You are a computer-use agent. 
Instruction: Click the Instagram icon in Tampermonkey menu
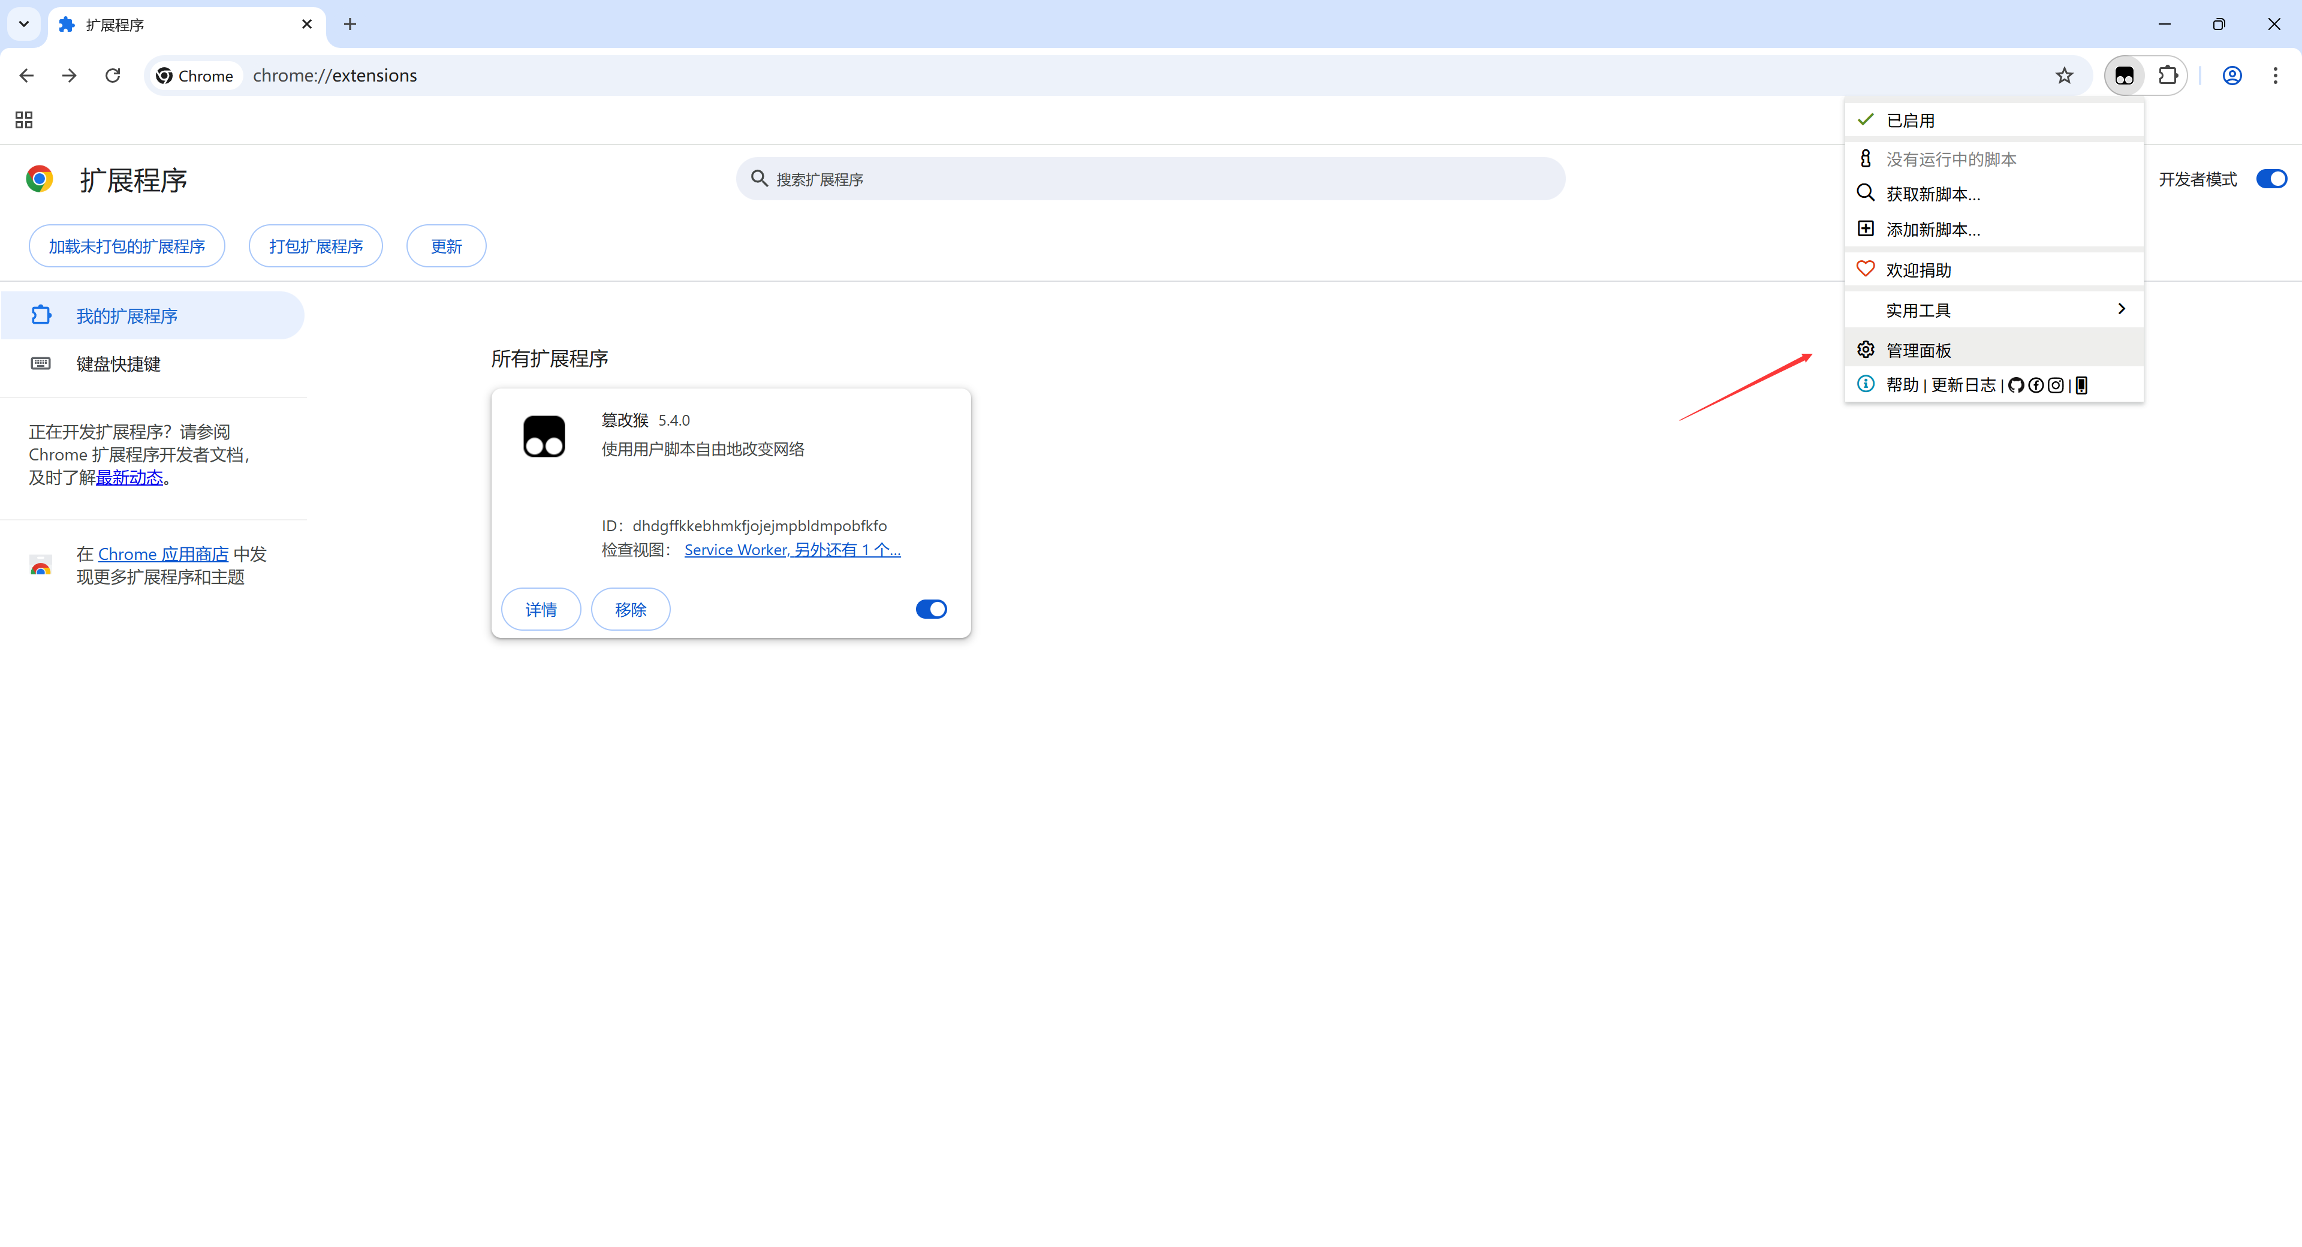2056,385
